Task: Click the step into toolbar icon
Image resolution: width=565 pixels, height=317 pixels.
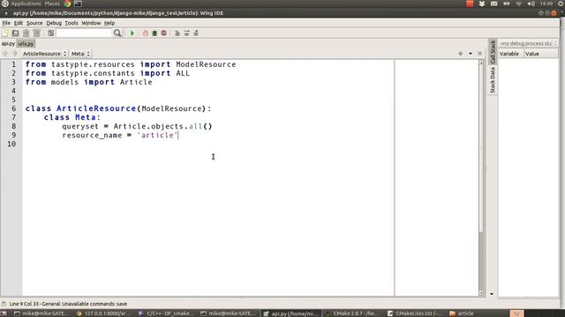Action: pyautogui.click(x=177, y=33)
